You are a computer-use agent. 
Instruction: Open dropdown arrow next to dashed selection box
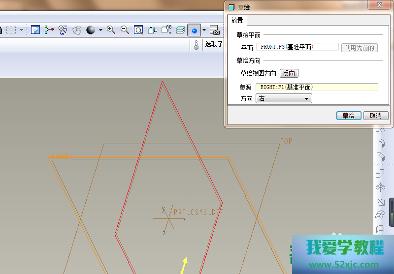(21, 30)
